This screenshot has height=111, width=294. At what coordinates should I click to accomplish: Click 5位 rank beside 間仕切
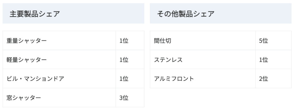[x=264, y=41]
